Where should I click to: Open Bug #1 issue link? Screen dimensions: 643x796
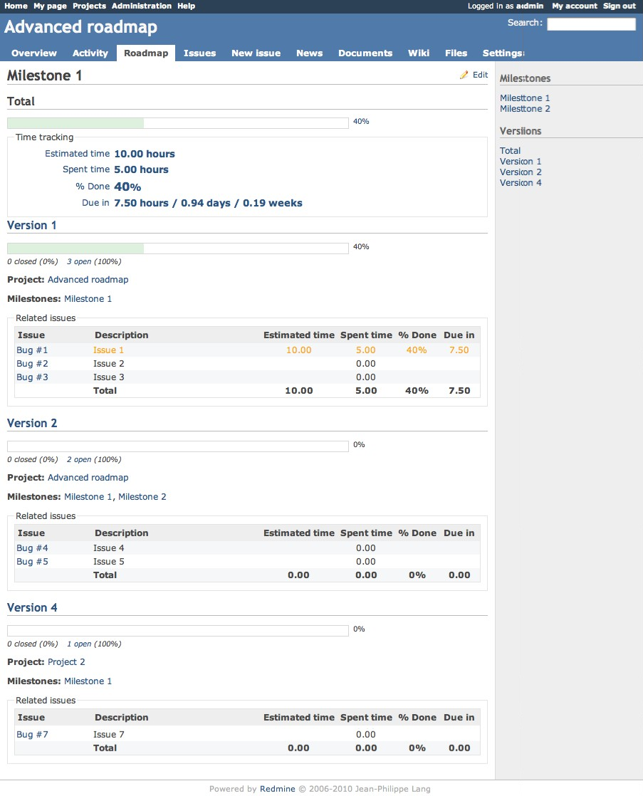(x=32, y=350)
